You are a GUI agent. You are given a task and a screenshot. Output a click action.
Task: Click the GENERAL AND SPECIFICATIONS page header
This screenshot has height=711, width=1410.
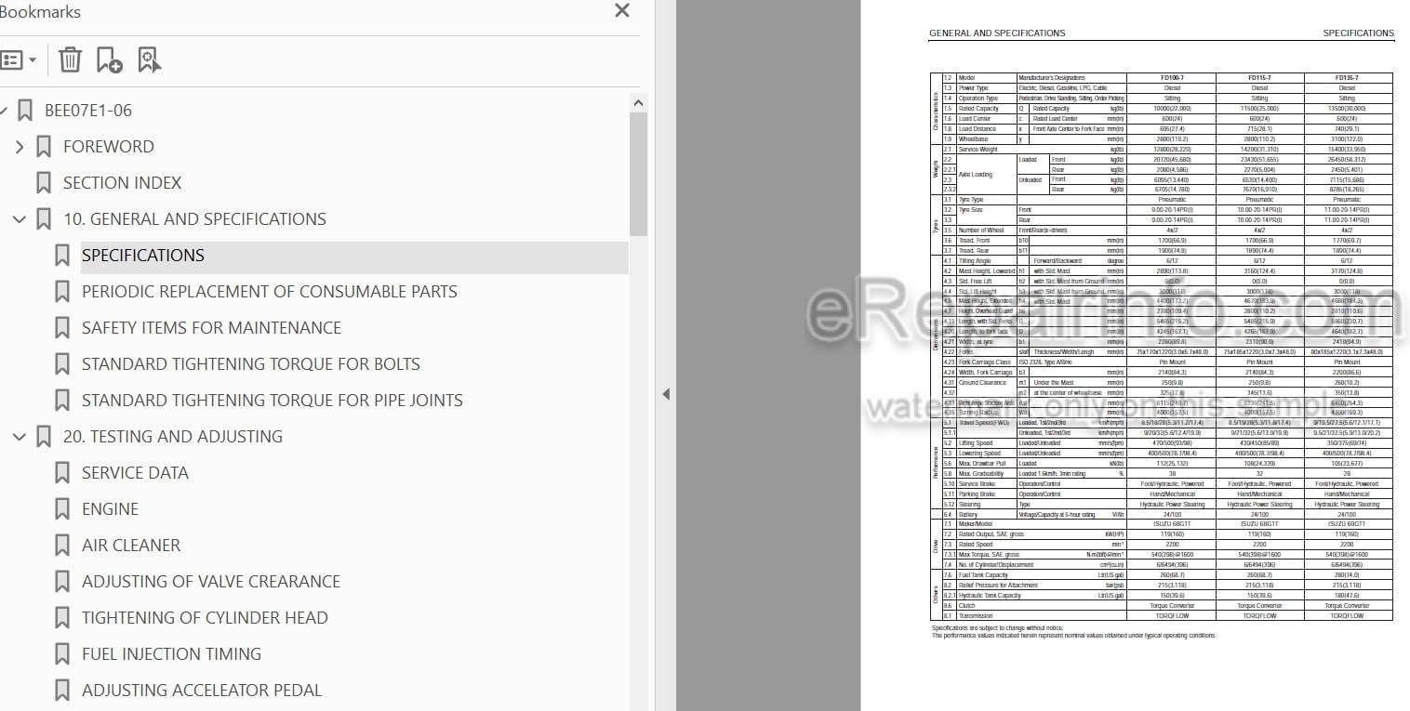point(997,33)
